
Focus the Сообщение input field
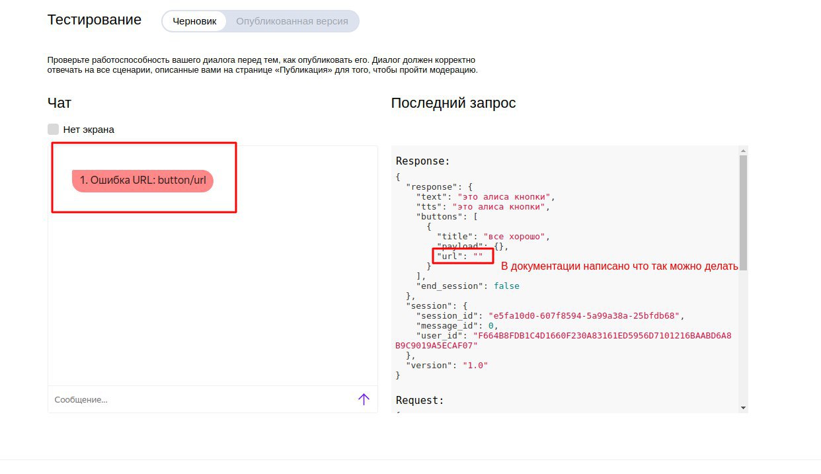tap(202, 399)
